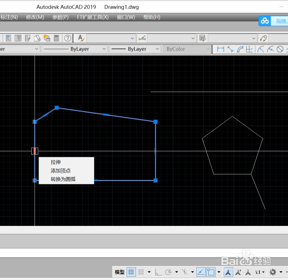
Task: Expand snap mode options arrow
Action: [x=149, y=272]
